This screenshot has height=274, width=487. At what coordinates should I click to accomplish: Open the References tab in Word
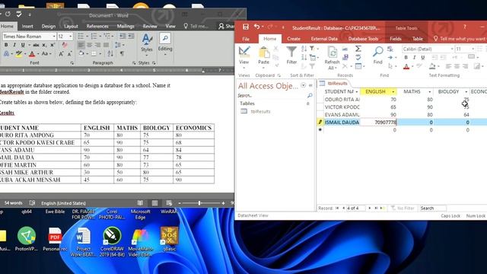pyautogui.click(x=97, y=26)
